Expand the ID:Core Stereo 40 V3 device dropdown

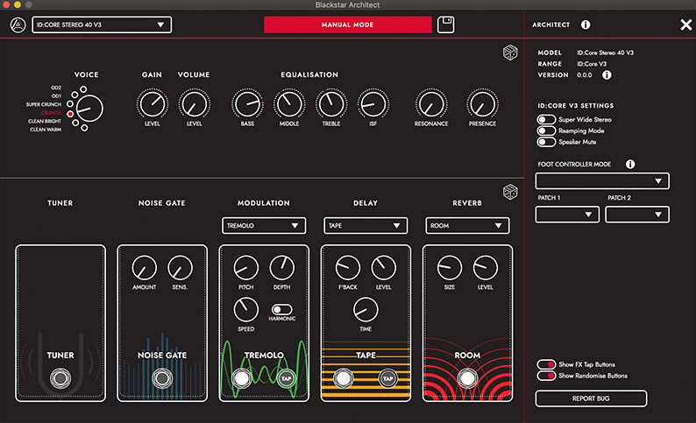102,25
